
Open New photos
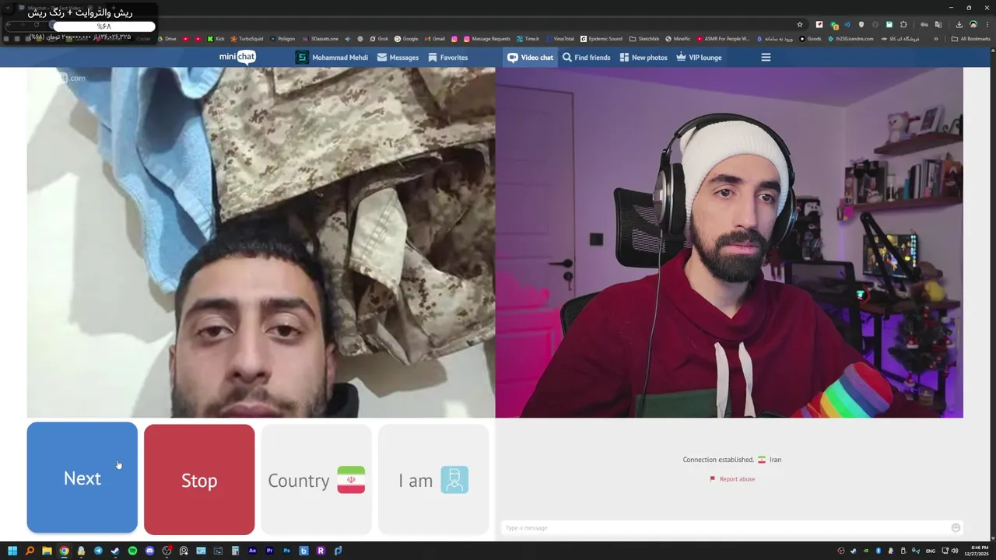point(644,58)
